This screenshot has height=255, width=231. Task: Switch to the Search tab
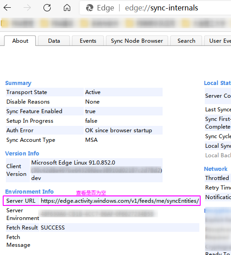point(186,40)
